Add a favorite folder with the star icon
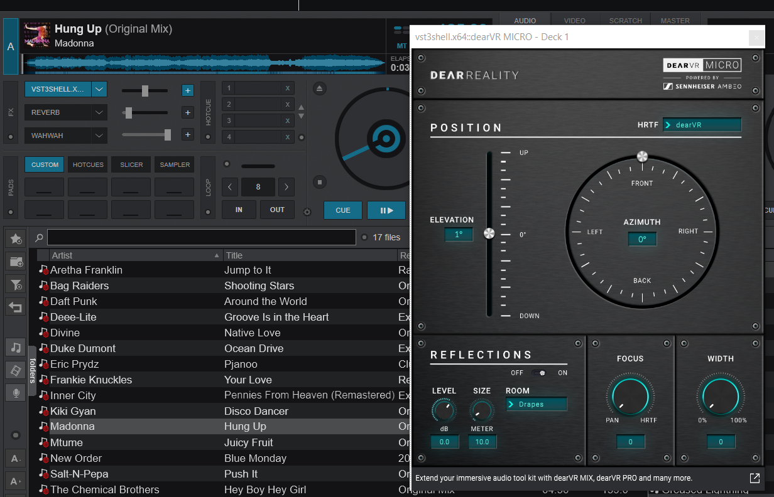This screenshot has height=497, width=774. click(16, 239)
